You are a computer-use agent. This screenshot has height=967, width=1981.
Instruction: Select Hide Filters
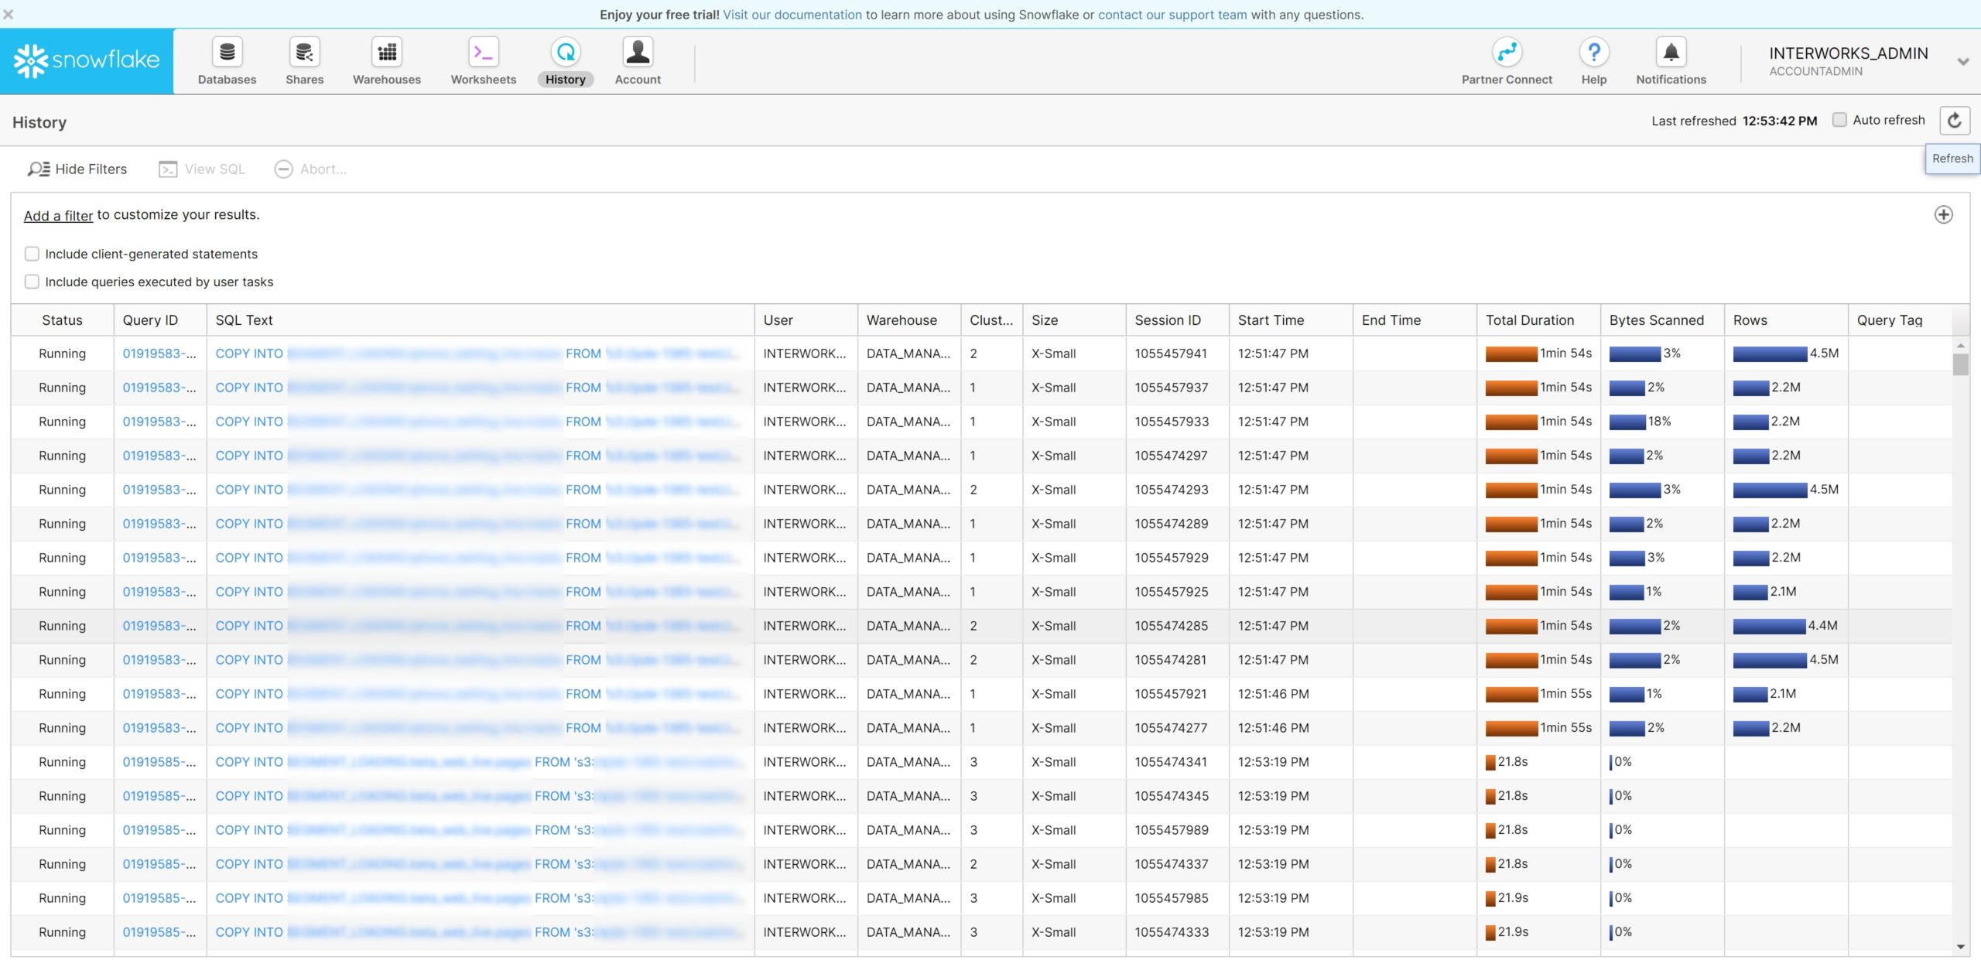[x=77, y=169]
